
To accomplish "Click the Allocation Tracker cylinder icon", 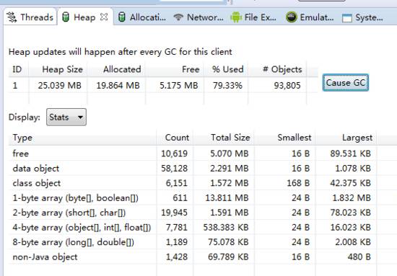I will tap(122, 17).
